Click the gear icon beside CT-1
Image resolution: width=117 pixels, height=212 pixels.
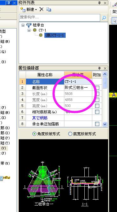(x=35, y=30)
